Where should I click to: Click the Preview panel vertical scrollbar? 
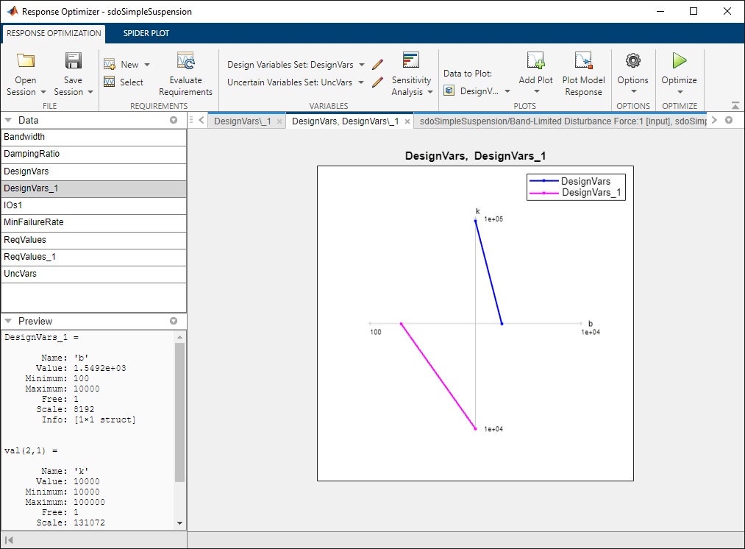(x=179, y=413)
